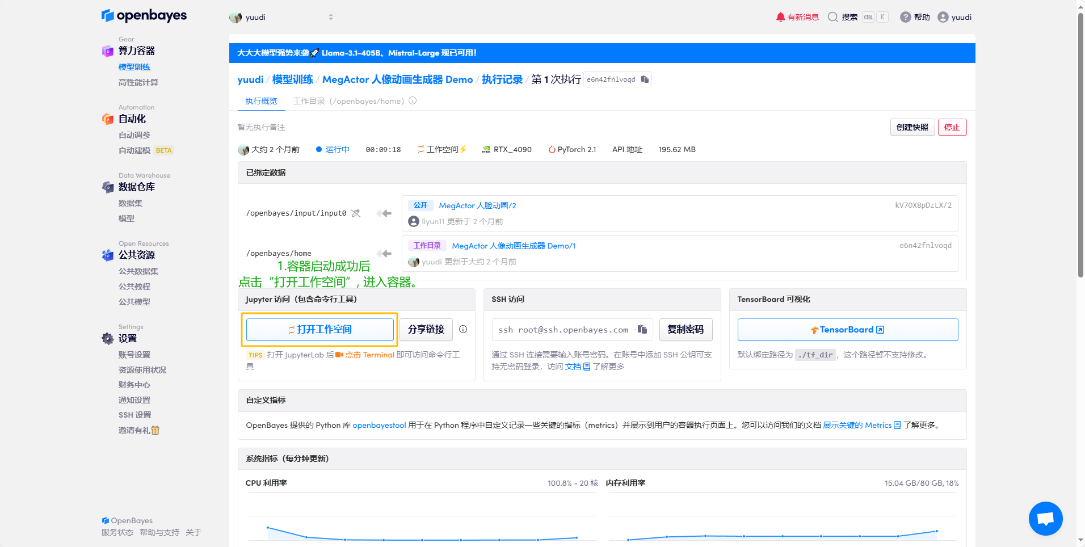Switch to the 工作目录 tab
Image resolution: width=1085 pixels, height=547 pixels.
pyautogui.click(x=348, y=101)
